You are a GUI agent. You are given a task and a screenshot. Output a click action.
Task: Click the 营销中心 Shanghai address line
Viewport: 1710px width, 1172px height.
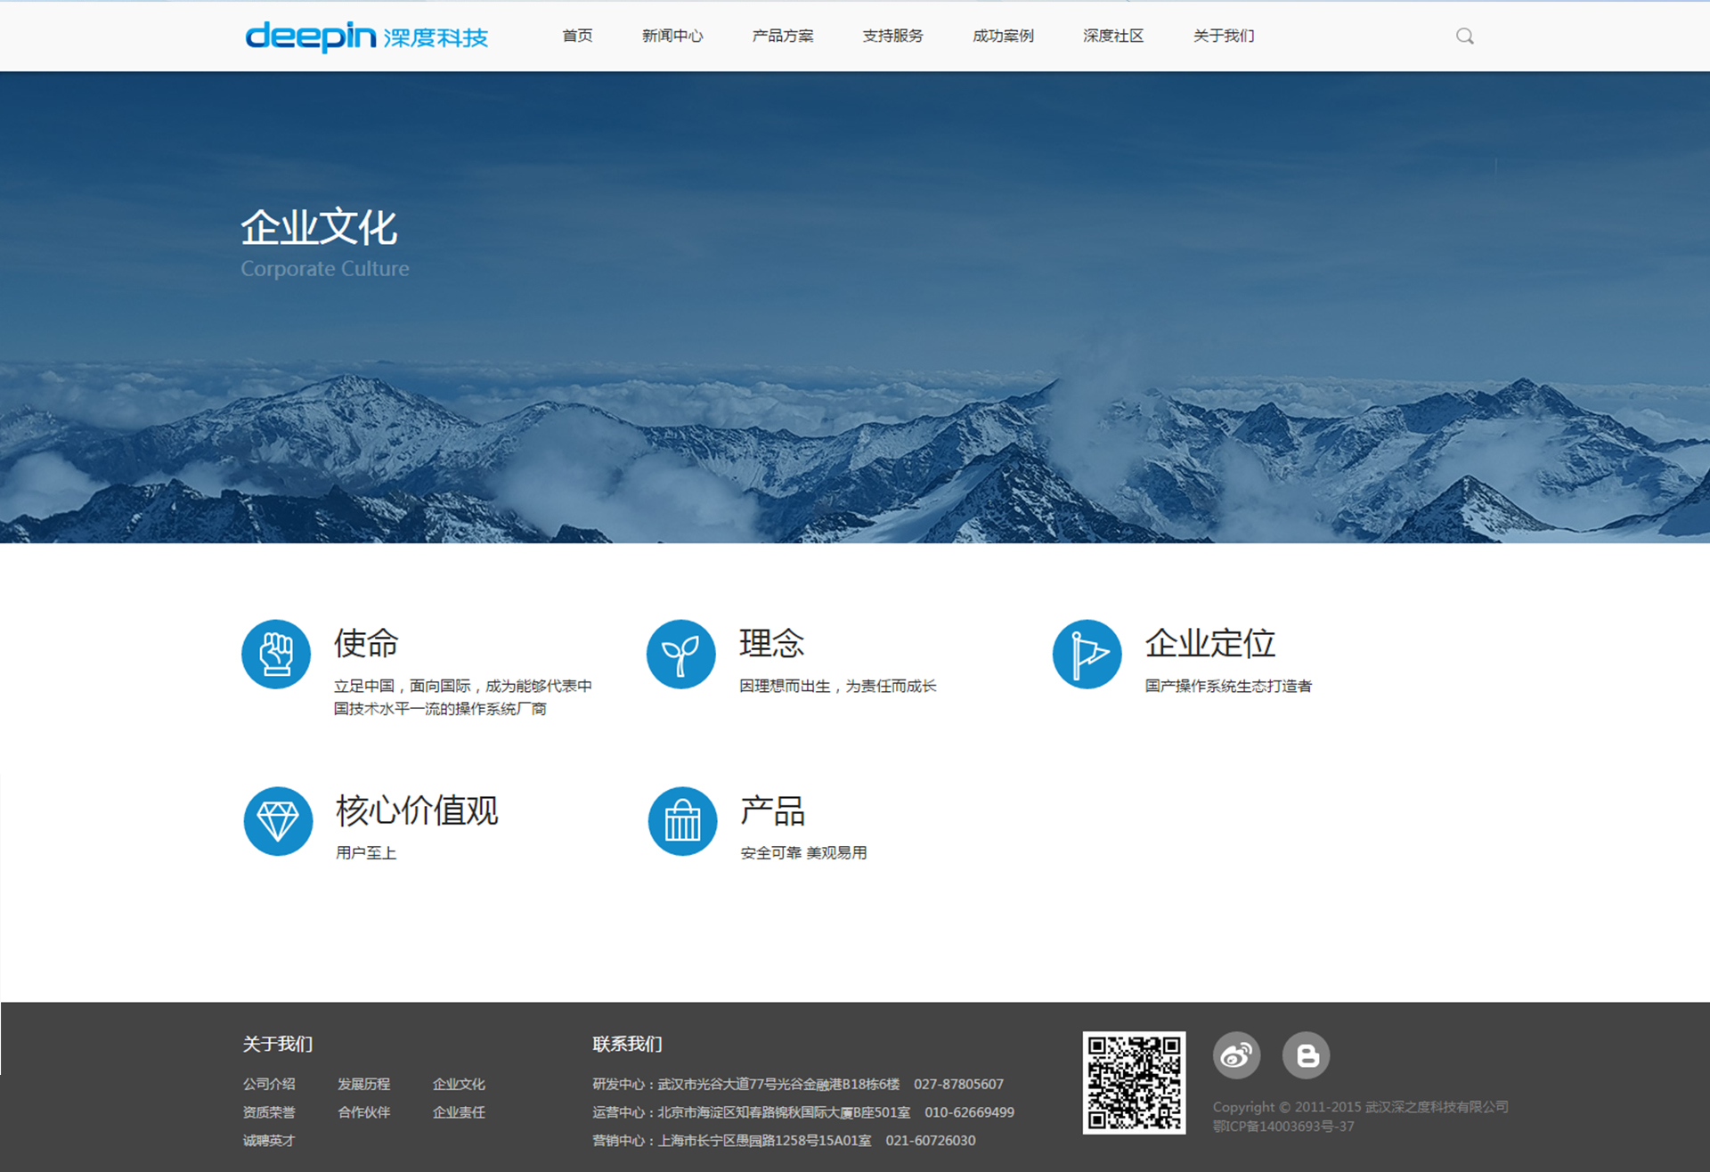pos(784,1141)
